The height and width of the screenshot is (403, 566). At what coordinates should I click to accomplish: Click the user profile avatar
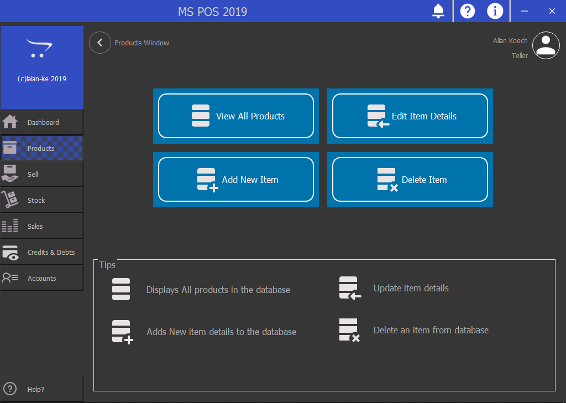pos(546,45)
